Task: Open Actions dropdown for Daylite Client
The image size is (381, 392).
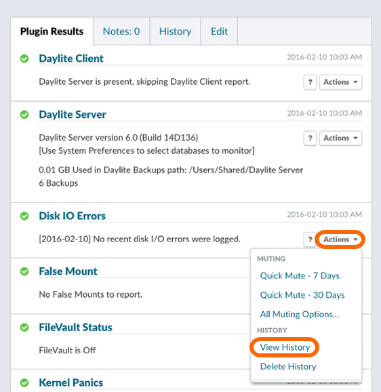Action: 340,82
